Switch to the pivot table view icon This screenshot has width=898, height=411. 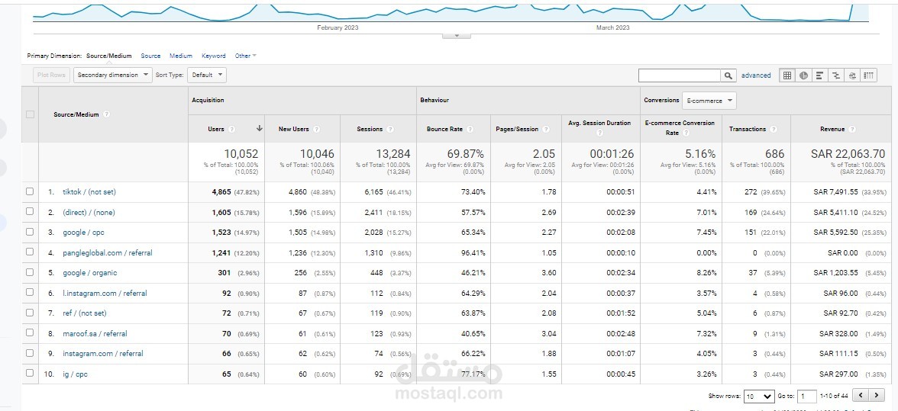[x=869, y=75]
